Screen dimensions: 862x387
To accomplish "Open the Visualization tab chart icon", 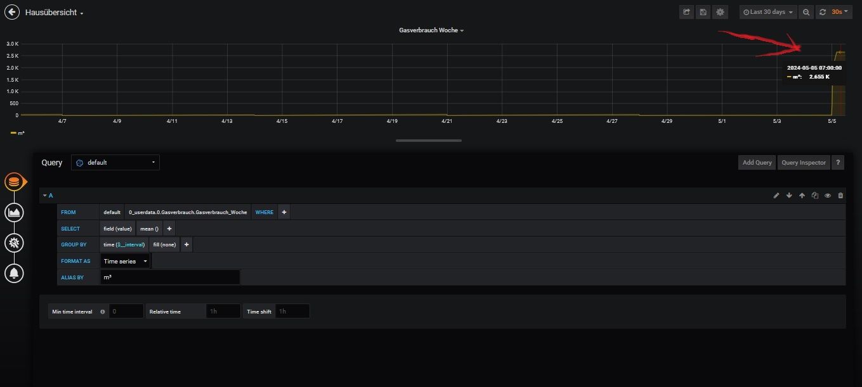I will click(x=14, y=212).
